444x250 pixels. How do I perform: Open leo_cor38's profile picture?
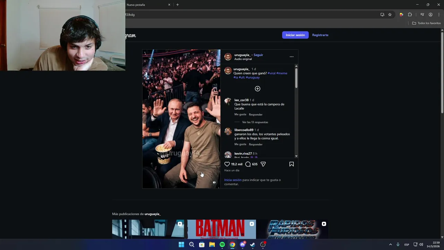[228, 101]
